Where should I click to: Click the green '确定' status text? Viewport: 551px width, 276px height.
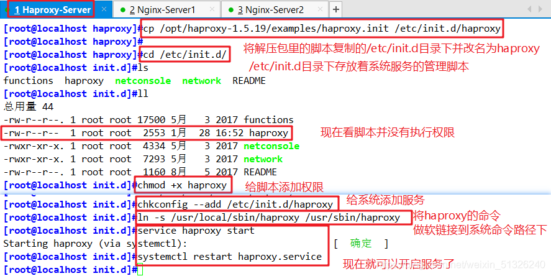coord(360,243)
